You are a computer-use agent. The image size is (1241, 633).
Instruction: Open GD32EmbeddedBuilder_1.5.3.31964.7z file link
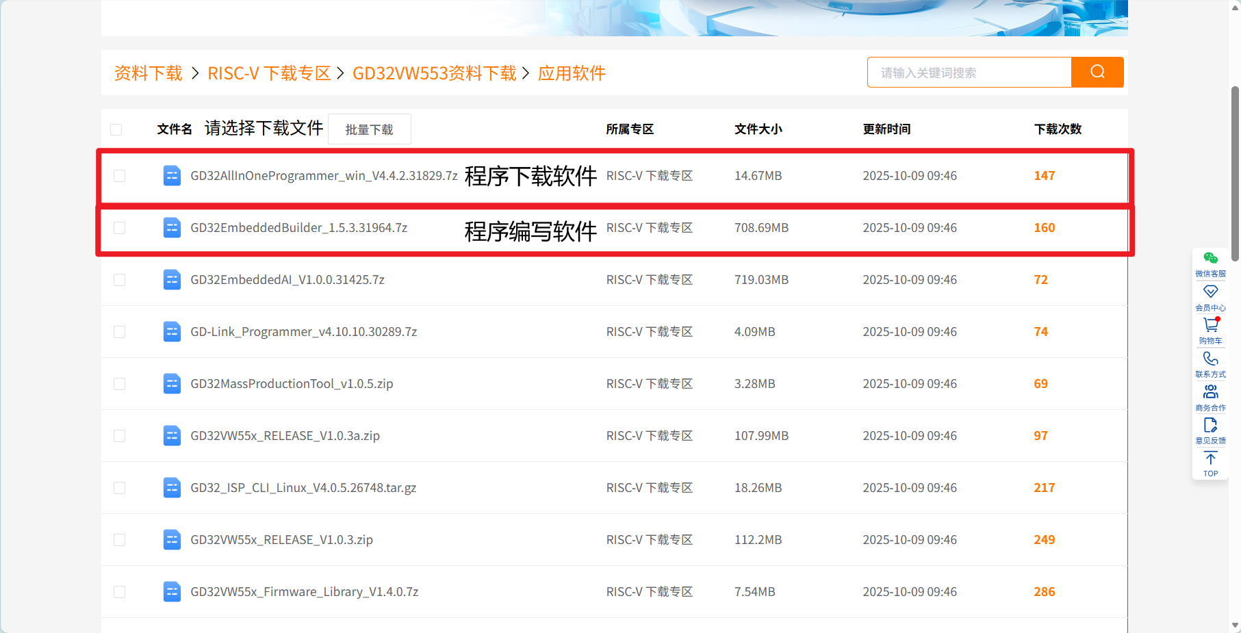click(x=298, y=228)
